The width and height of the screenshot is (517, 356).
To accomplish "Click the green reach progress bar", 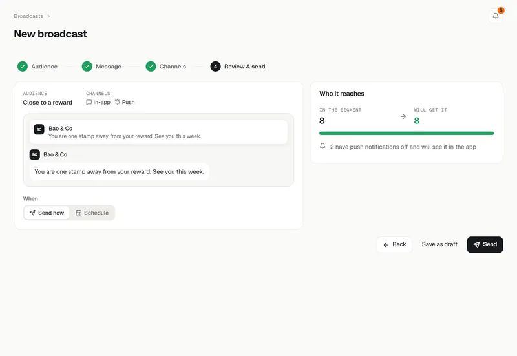I will pos(406,133).
